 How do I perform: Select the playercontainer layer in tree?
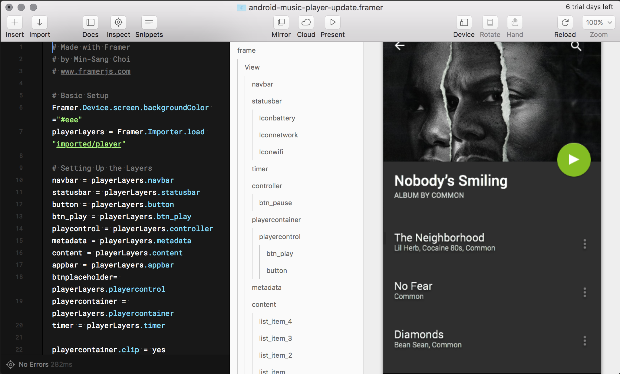click(x=276, y=220)
